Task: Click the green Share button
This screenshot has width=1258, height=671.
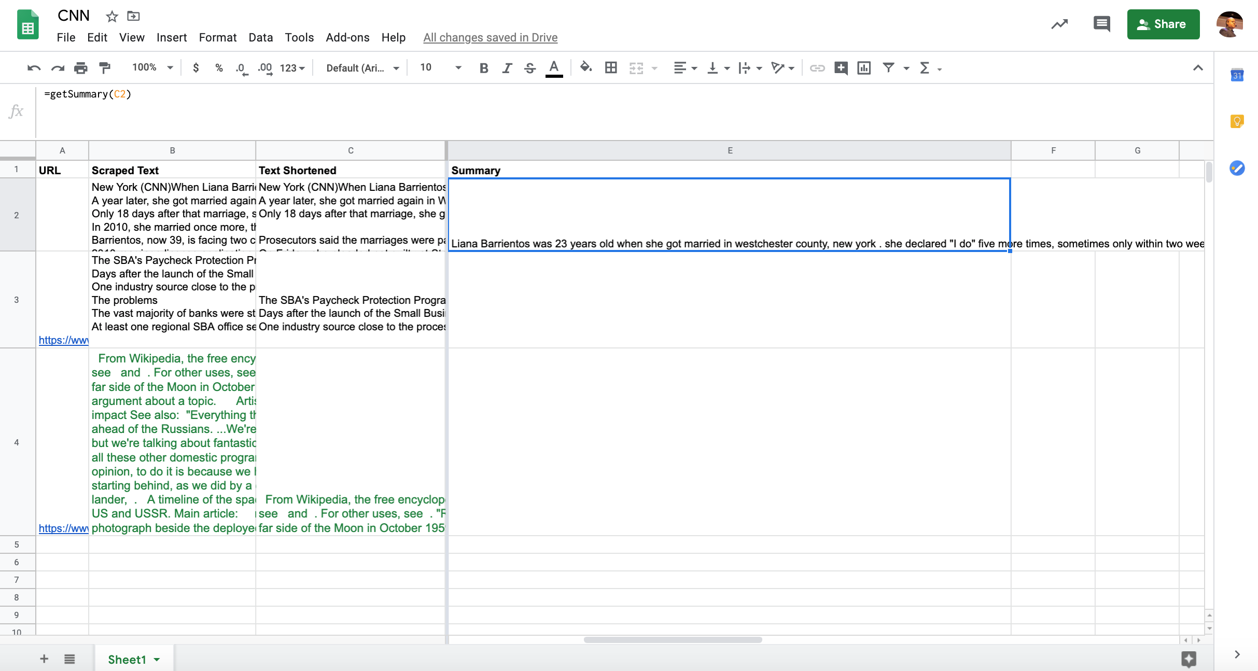Action: pos(1163,24)
